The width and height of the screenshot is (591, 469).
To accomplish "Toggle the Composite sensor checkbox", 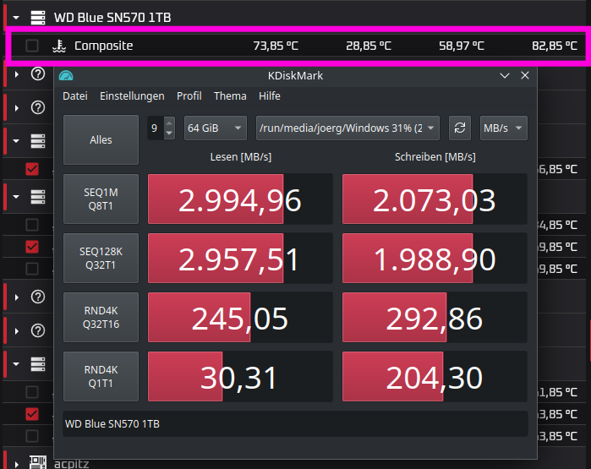I will 32,46.
